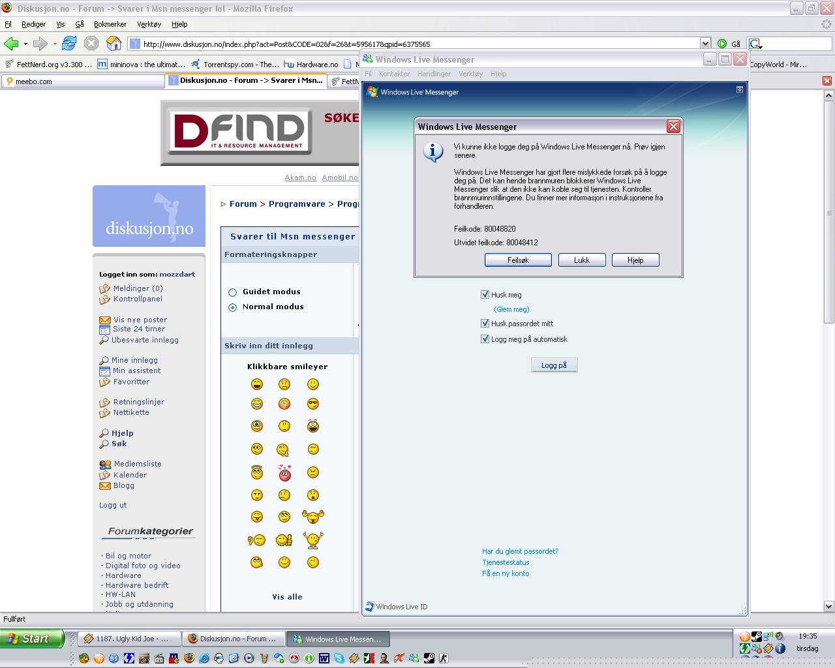Open volume speaker icon in system tray

coord(780,637)
